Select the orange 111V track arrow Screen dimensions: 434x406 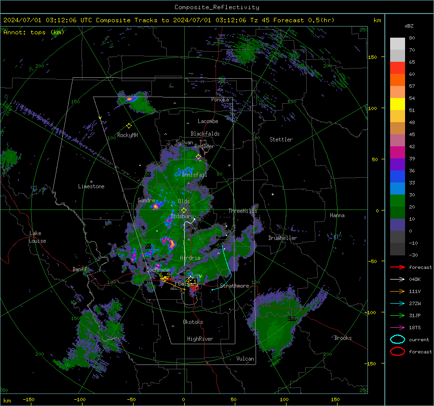pos(397,291)
